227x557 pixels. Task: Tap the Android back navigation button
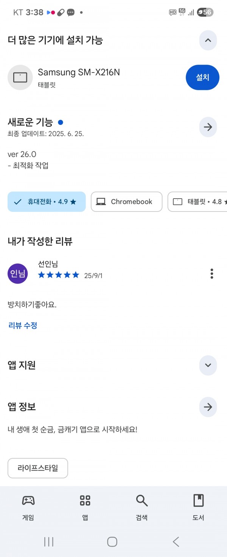176,542
